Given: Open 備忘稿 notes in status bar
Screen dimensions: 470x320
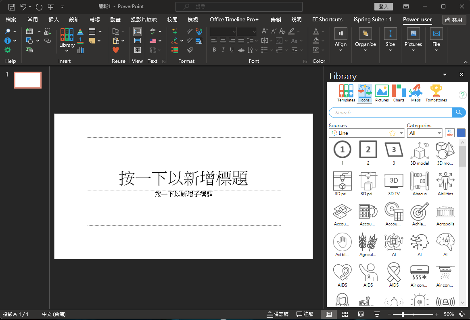Looking at the screenshot, I should pos(278,314).
